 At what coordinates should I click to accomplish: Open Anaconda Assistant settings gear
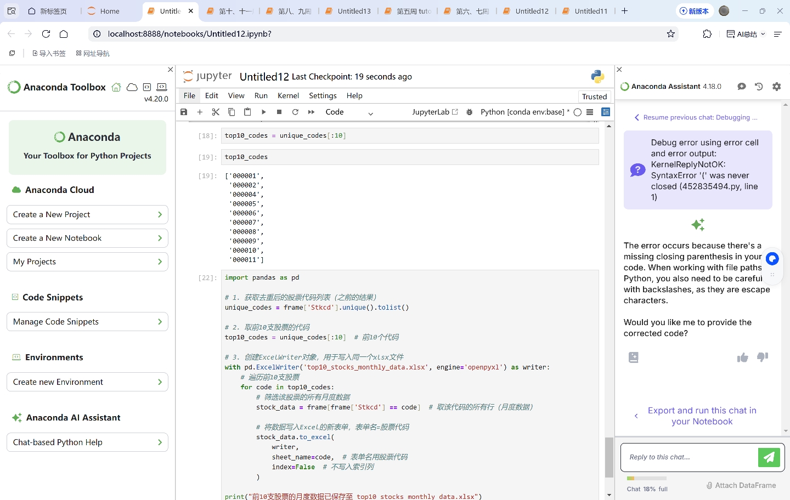[776, 87]
